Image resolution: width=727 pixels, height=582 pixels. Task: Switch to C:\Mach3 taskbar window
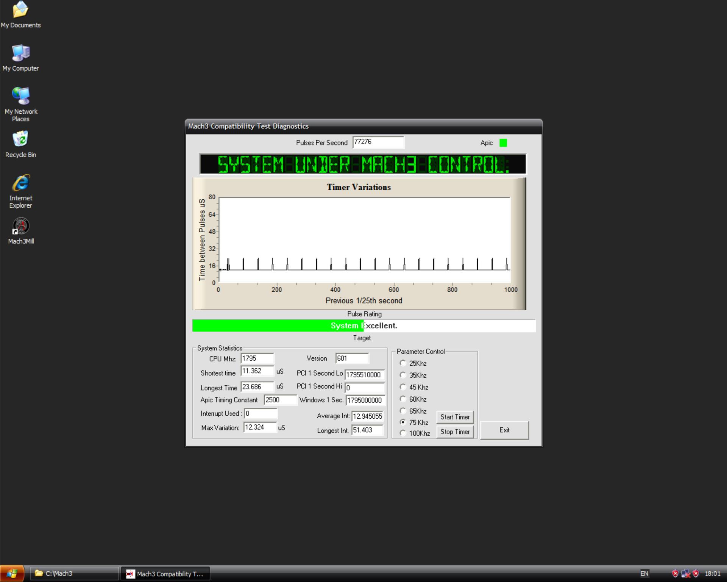coord(74,573)
